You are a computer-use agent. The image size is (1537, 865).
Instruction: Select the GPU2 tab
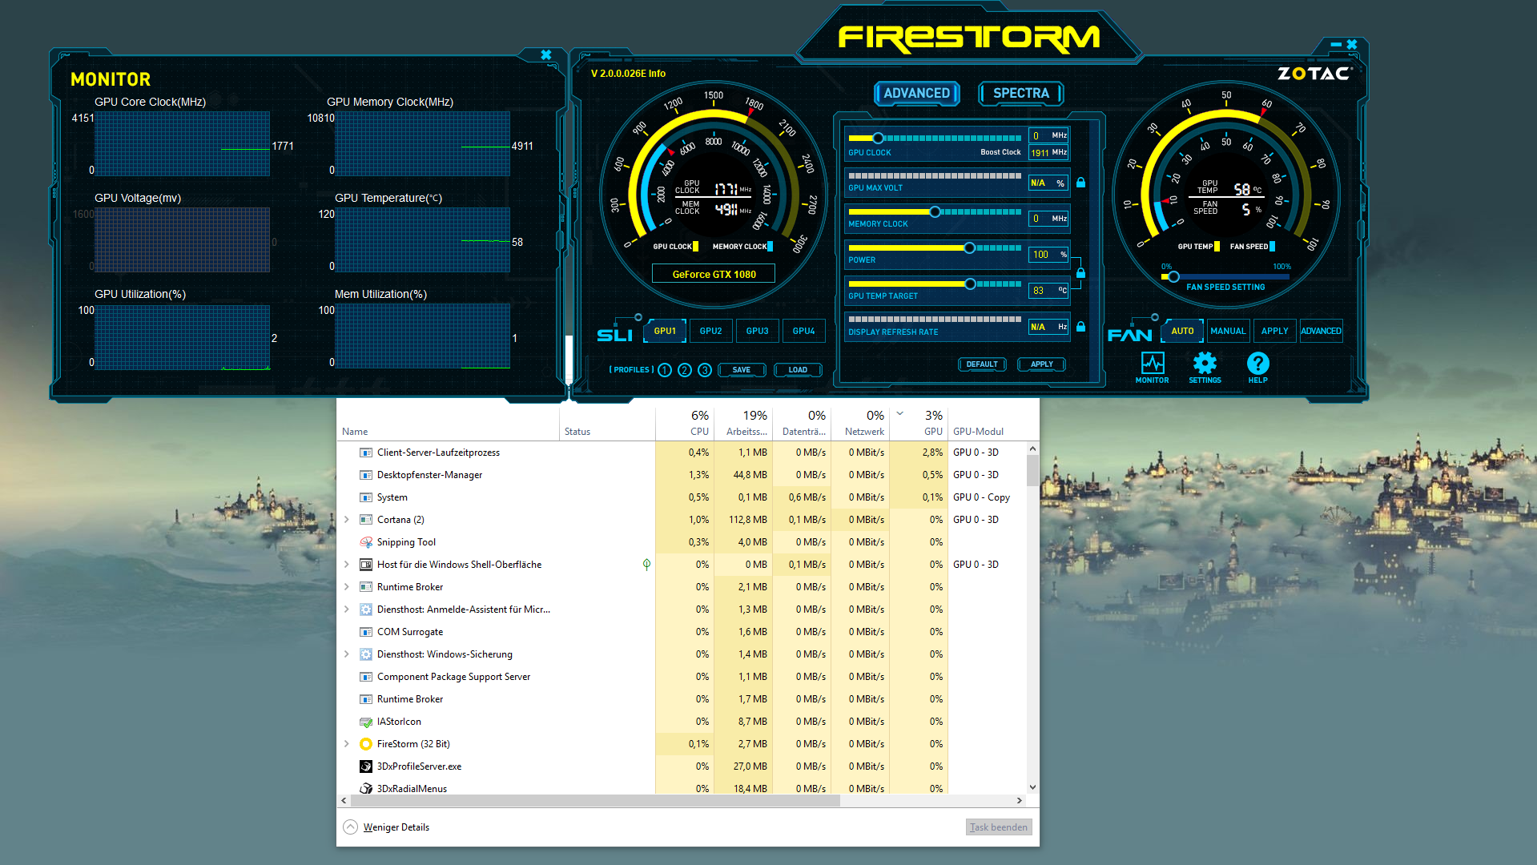tap(710, 331)
